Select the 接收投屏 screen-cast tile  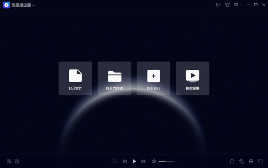pyautogui.click(x=192, y=78)
